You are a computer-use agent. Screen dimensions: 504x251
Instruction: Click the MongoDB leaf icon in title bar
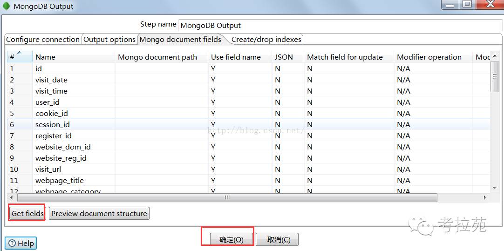[x=6, y=6]
